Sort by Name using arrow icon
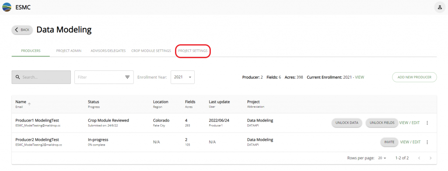This screenshot has width=448, height=171. coord(29,104)
